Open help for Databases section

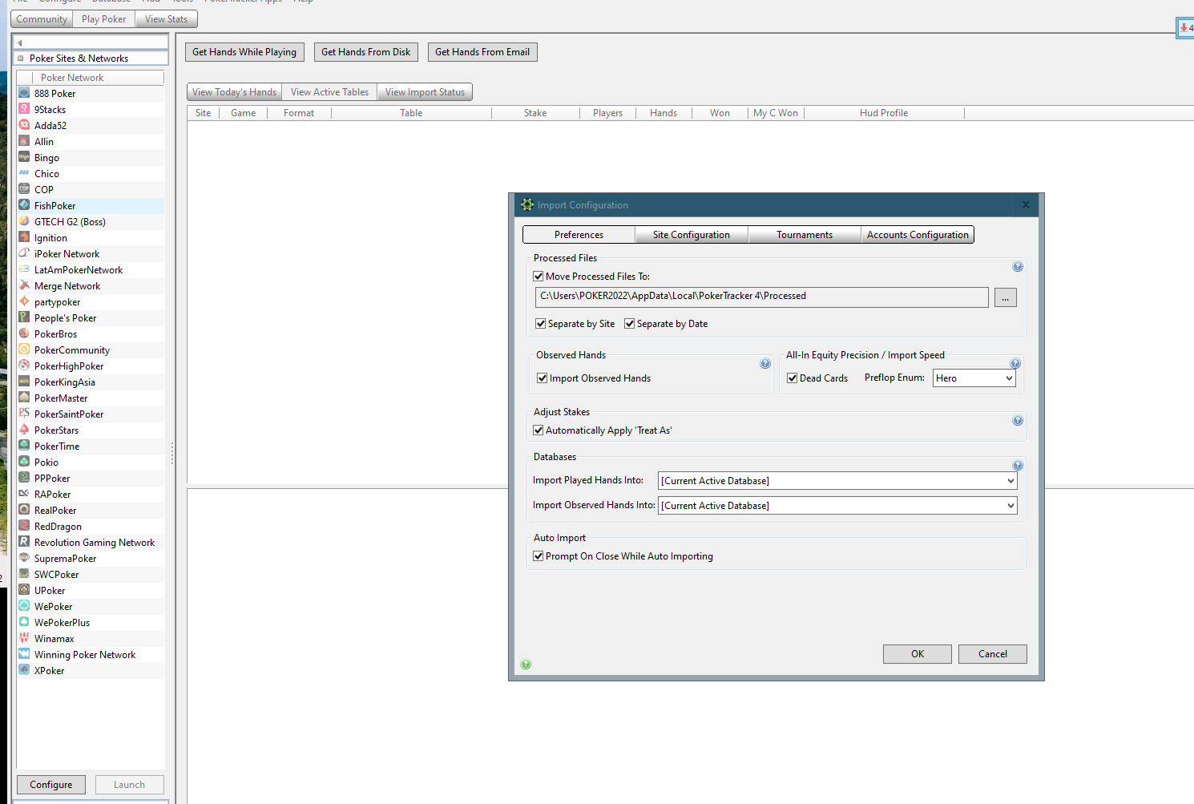click(x=1018, y=466)
